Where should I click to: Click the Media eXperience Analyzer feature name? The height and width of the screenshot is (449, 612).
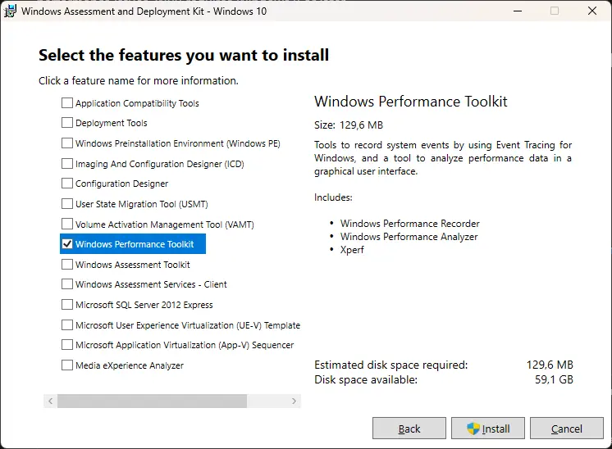[x=130, y=365]
